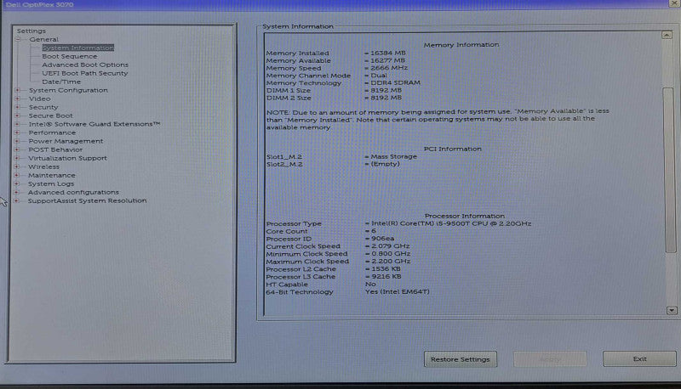This screenshot has height=389, width=681.
Task: Select System Information in the tree
Action: (x=78, y=48)
